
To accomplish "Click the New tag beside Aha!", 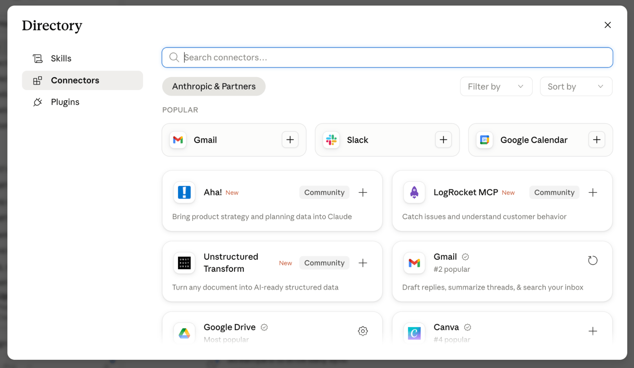I will click(232, 193).
